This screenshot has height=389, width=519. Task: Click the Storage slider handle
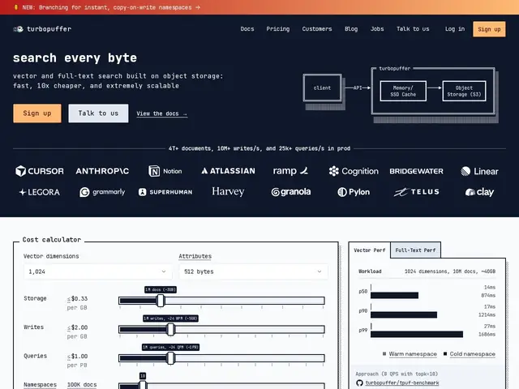(161, 301)
